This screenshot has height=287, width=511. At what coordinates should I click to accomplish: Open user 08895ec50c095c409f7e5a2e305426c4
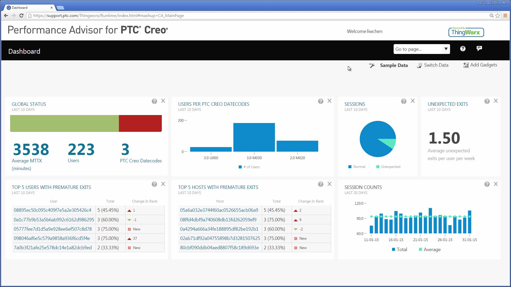click(x=52, y=210)
